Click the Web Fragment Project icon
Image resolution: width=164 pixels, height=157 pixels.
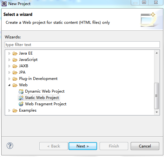click(21, 104)
